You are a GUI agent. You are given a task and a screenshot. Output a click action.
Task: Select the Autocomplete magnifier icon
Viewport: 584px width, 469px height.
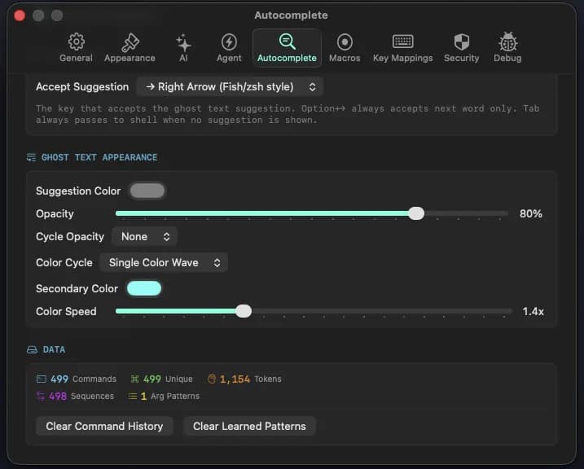click(x=288, y=42)
